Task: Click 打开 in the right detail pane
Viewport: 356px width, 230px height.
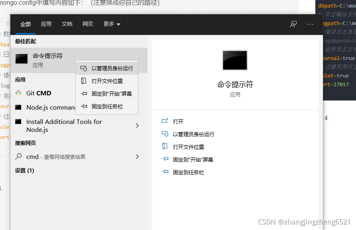Action: (178, 122)
